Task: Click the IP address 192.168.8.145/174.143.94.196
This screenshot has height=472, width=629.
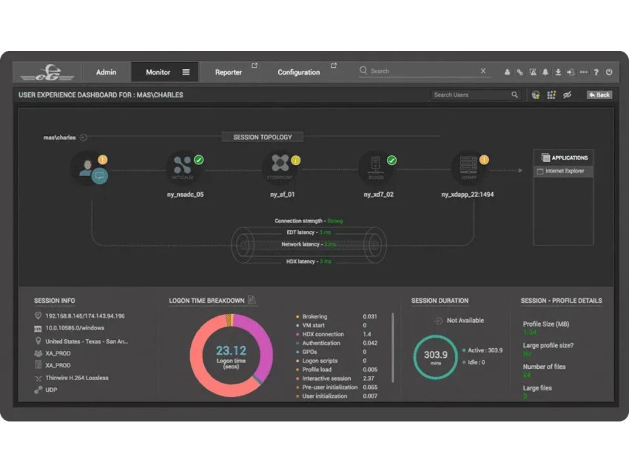Action: pos(84,316)
